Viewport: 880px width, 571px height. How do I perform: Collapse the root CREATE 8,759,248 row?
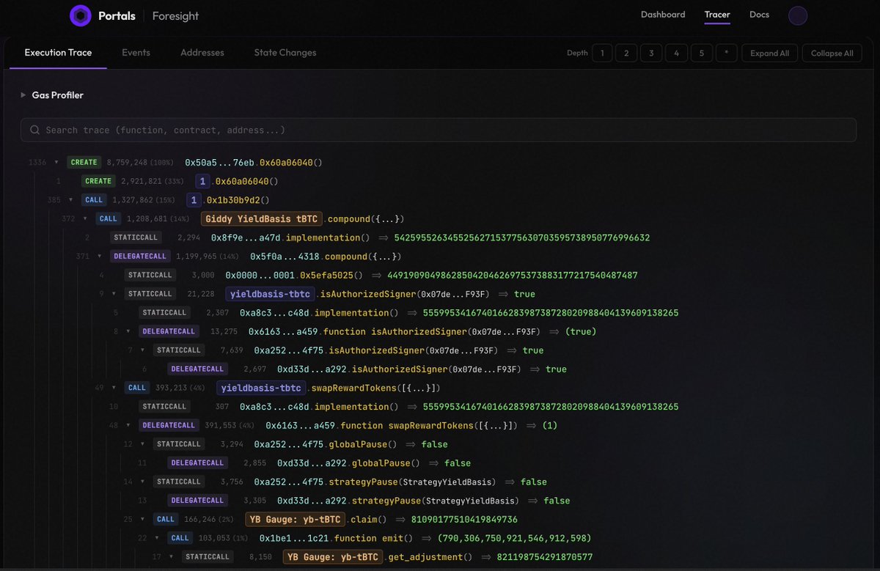pos(56,162)
